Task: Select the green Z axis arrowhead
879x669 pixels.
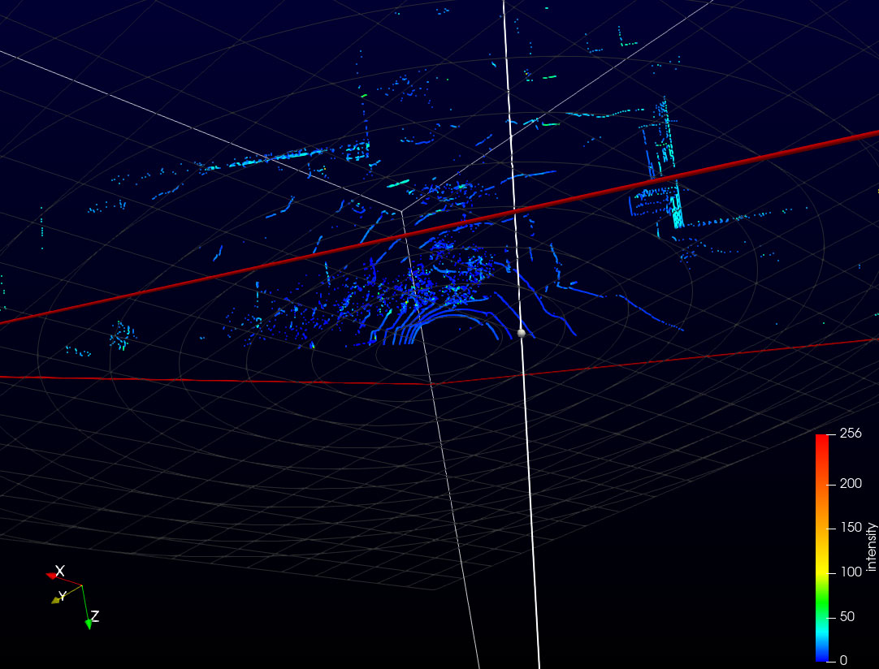Action: (x=88, y=624)
